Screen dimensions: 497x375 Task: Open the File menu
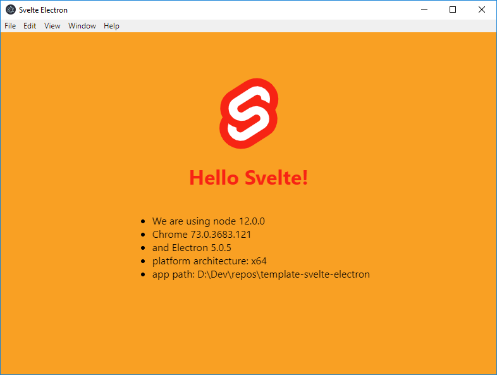point(10,26)
